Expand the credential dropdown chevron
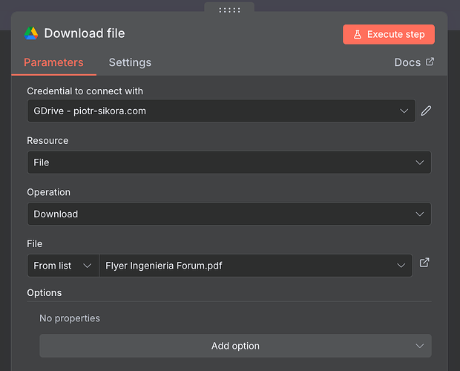The image size is (460, 371). point(404,111)
